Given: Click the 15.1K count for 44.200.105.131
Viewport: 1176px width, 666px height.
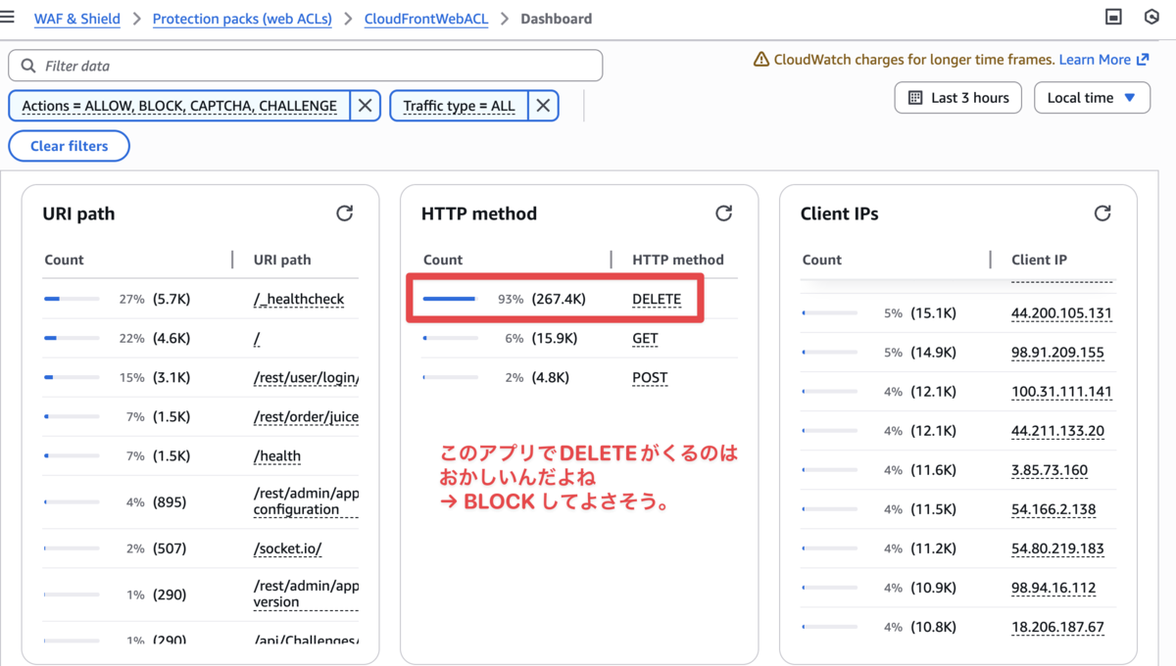Looking at the screenshot, I should pyautogui.click(x=933, y=313).
